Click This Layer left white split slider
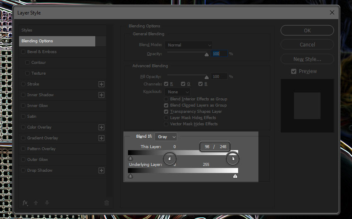352x219 pixels. (169, 158)
